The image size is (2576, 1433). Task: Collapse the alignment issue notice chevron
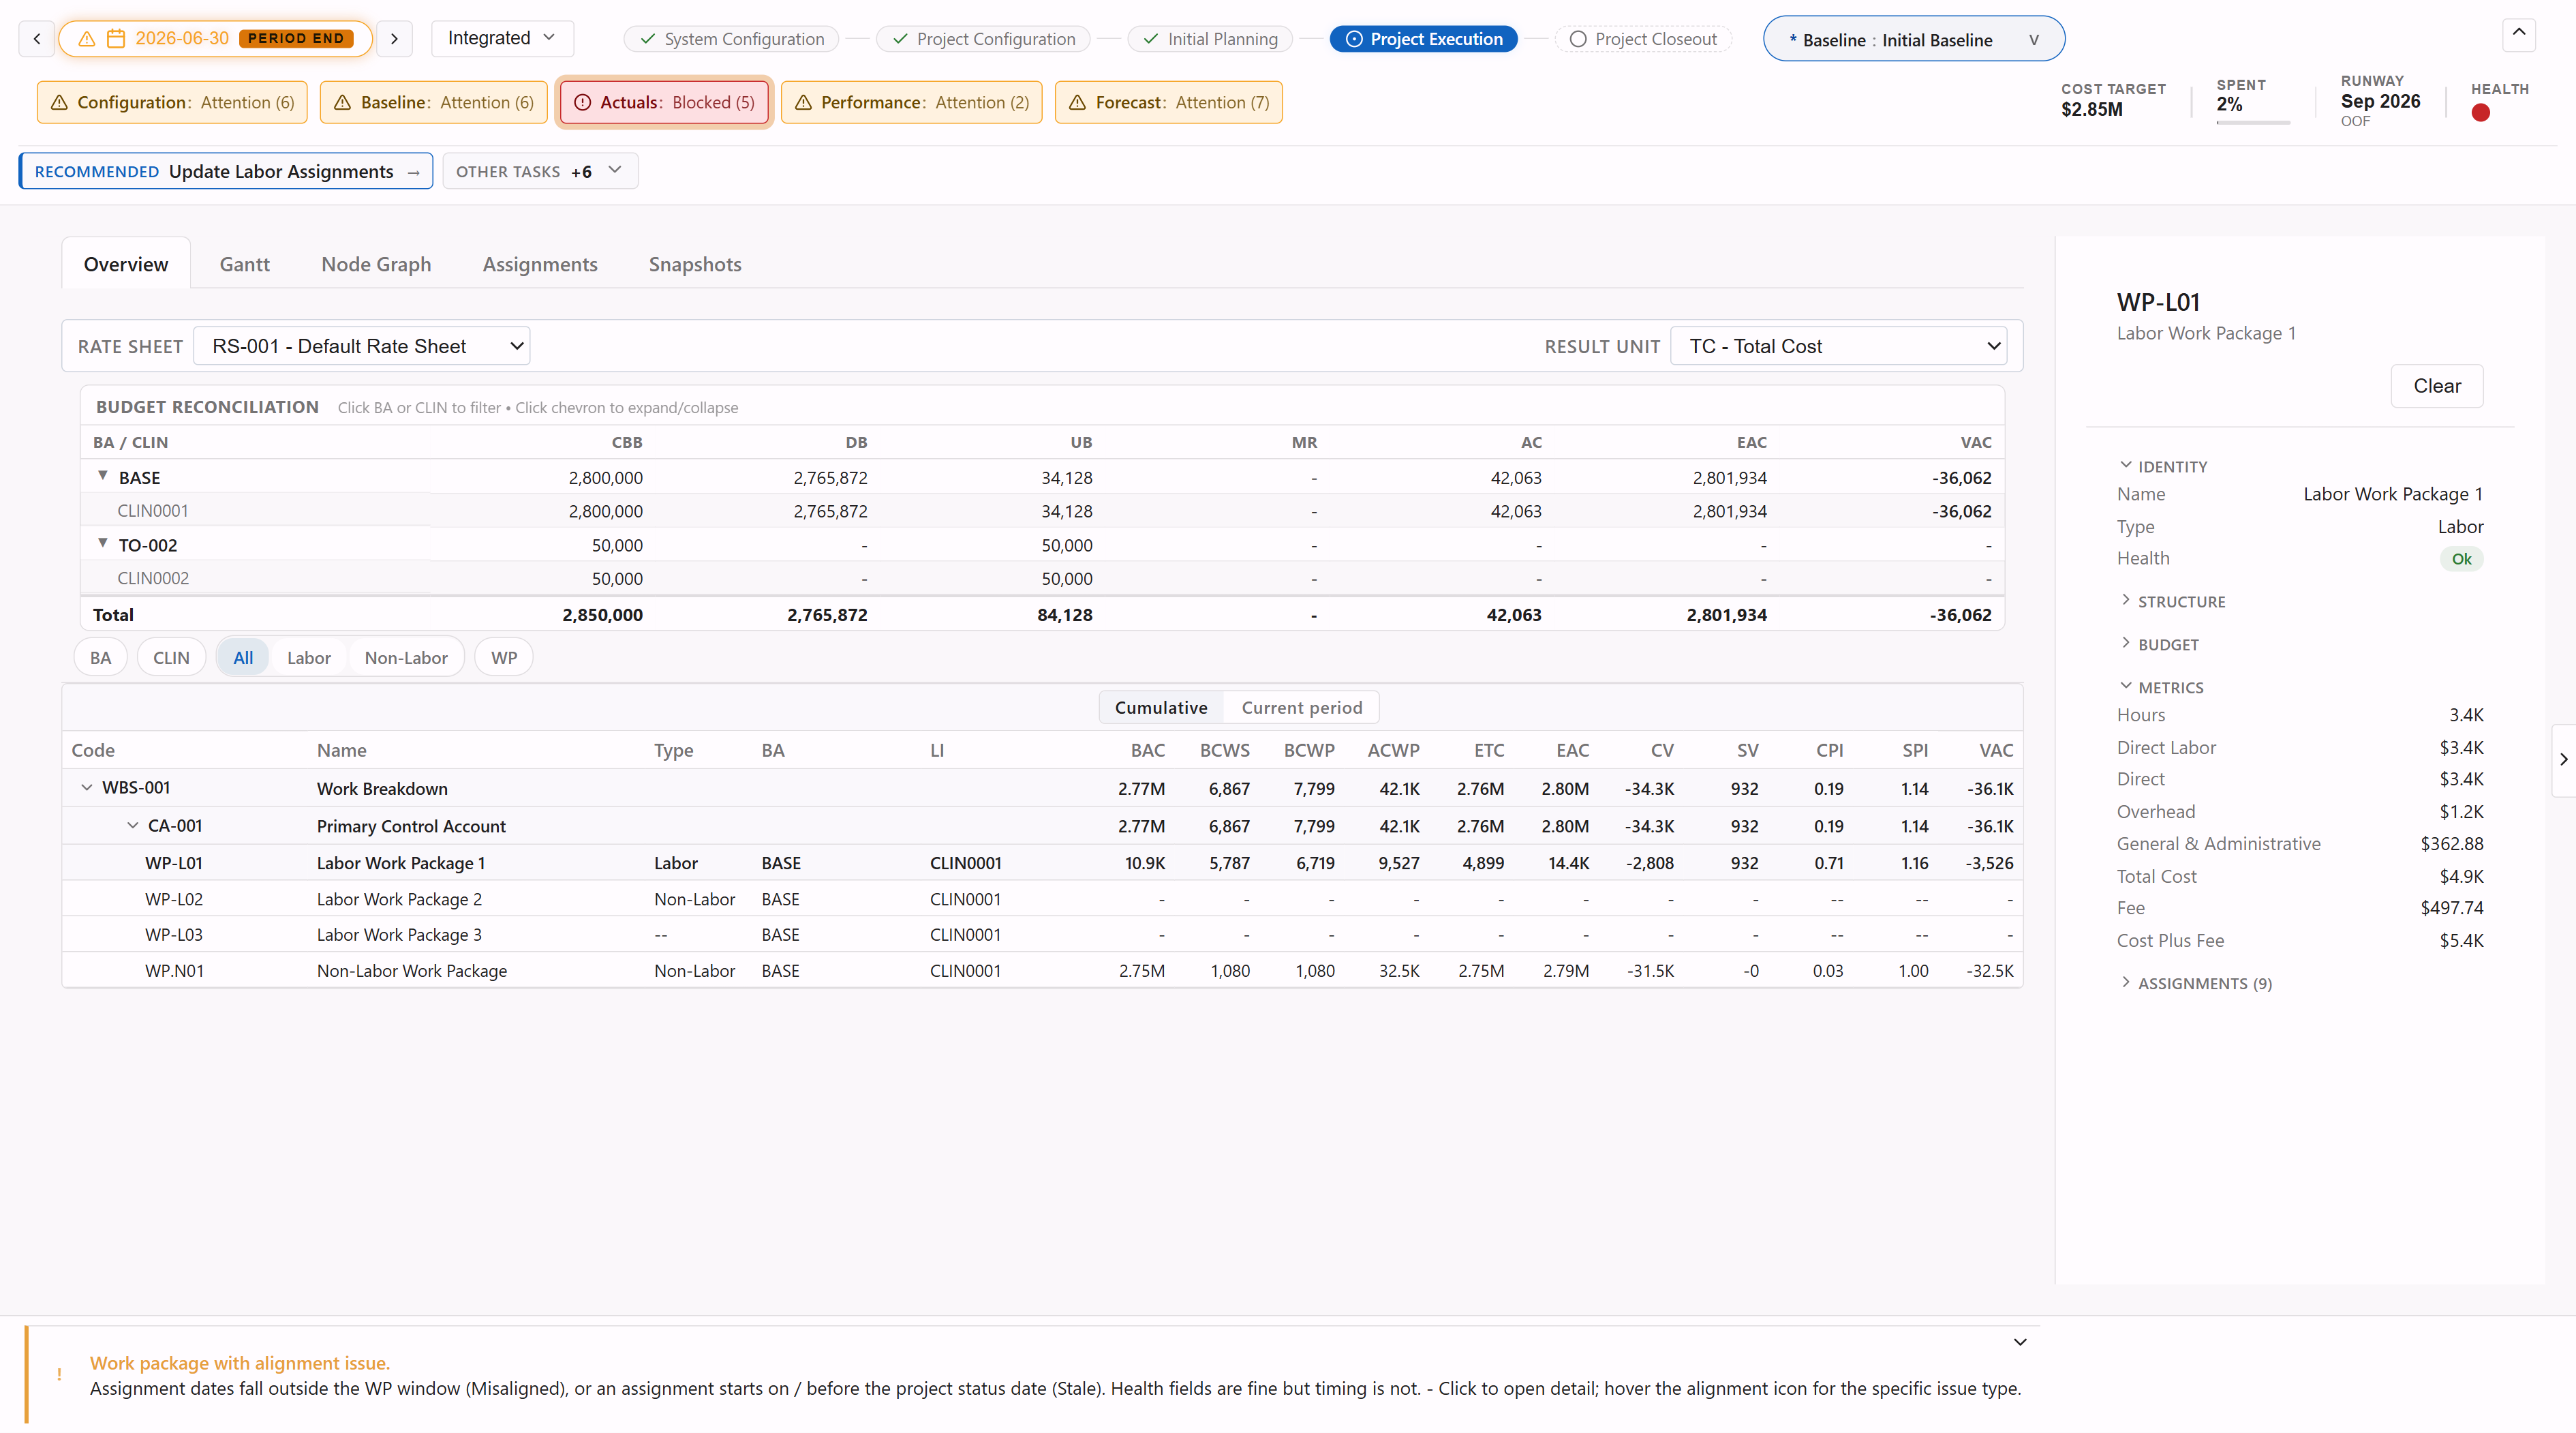coord(2019,1342)
